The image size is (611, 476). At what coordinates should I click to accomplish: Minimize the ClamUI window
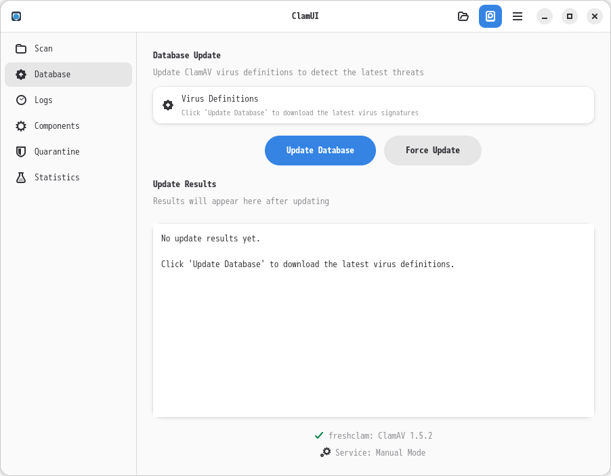545,16
